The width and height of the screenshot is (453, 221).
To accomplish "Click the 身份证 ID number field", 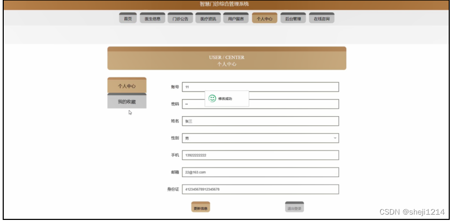I will 261,189.
